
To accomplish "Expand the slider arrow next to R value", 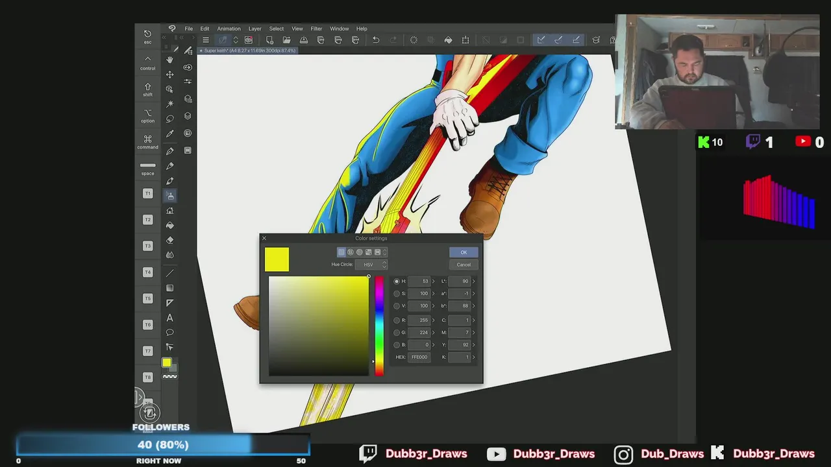I will (434, 320).
